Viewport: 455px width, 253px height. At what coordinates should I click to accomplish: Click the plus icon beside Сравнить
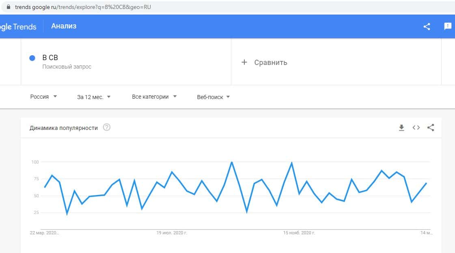[244, 62]
